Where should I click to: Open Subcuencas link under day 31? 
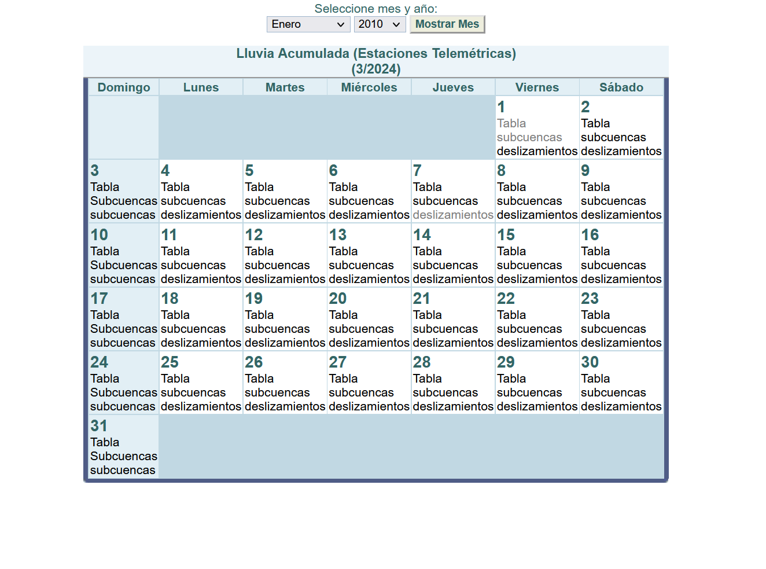pos(124,456)
